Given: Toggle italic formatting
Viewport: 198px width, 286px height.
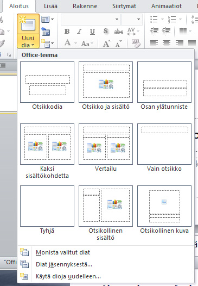Looking at the screenshot, I should (x=80, y=32).
